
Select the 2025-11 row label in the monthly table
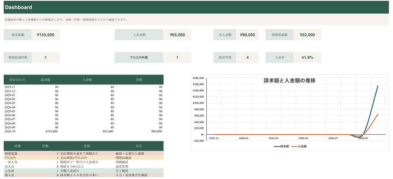point(10,87)
